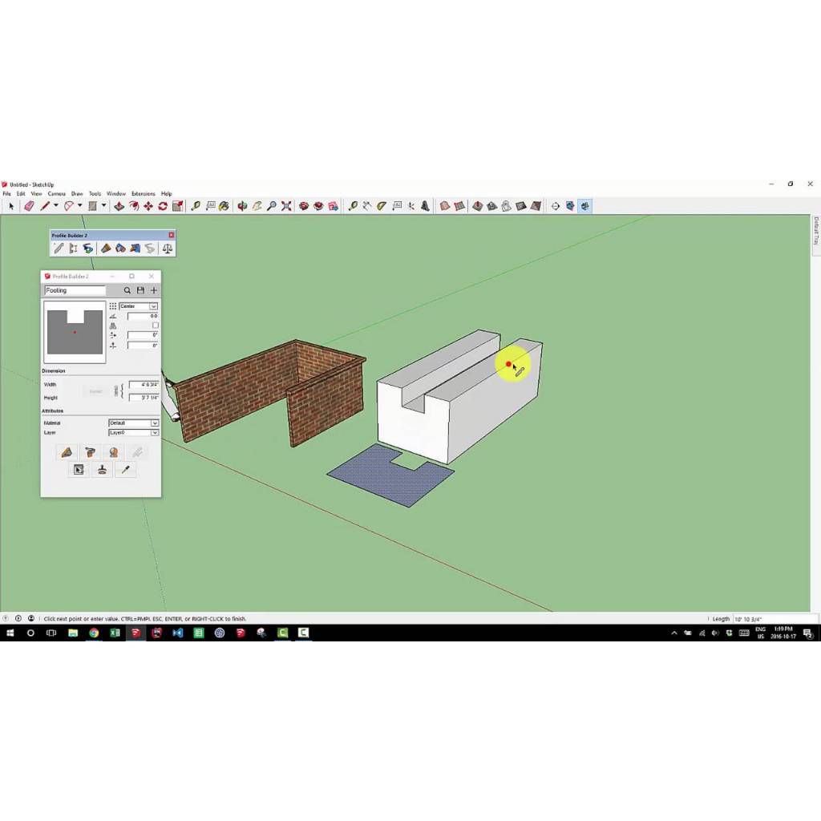Screen dimensions: 821x821
Task: Open the File menu
Action: (x=6, y=194)
